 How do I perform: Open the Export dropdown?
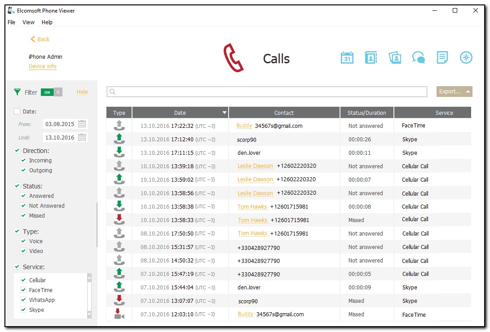tap(454, 92)
